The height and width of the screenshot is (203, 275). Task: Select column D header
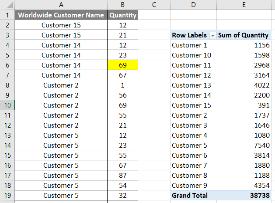(193, 5)
